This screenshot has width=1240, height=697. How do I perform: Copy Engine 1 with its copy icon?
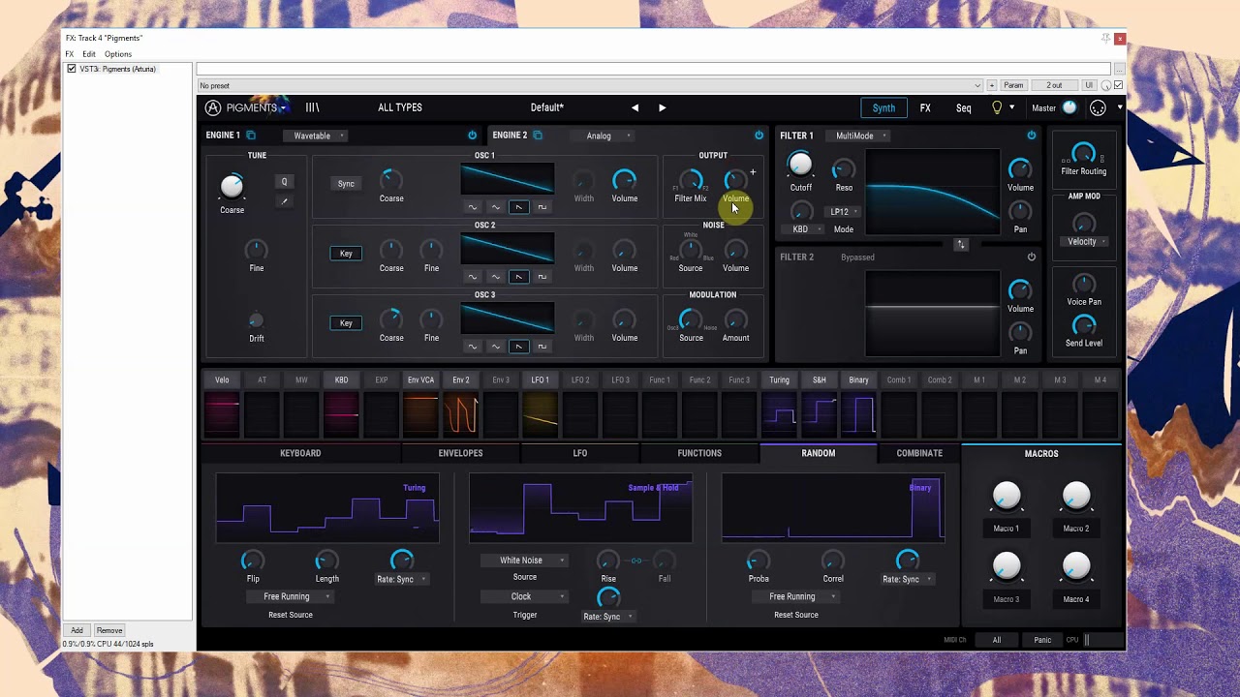pyautogui.click(x=251, y=136)
